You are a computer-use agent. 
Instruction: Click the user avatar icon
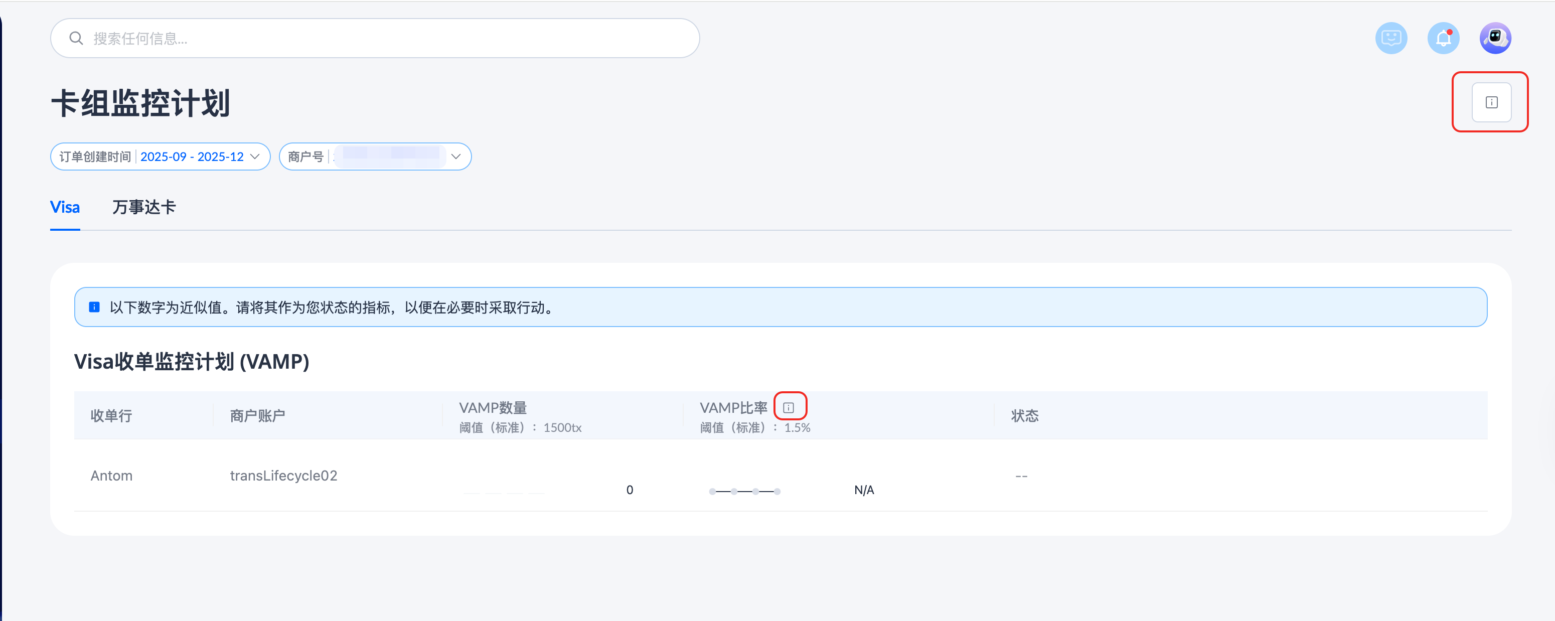(x=1495, y=39)
